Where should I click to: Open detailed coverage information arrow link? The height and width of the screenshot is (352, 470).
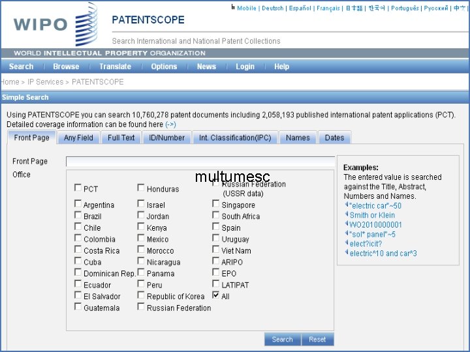click(x=170, y=125)
